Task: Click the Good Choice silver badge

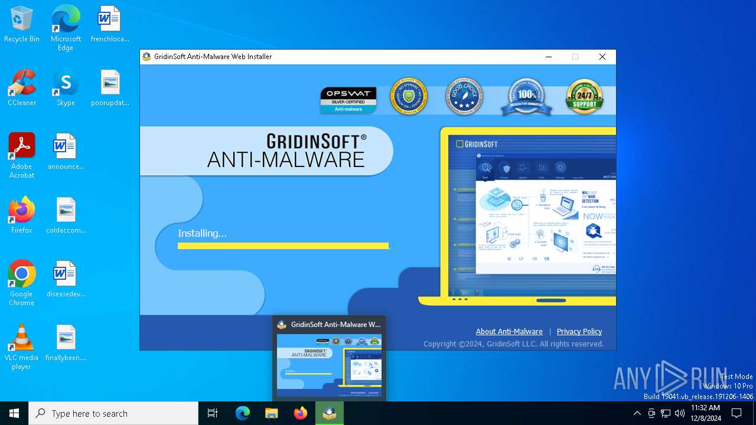Action: click(x=464, y=96)
